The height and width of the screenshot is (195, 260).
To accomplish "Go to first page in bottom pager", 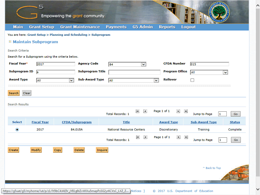I will point(138,137).
